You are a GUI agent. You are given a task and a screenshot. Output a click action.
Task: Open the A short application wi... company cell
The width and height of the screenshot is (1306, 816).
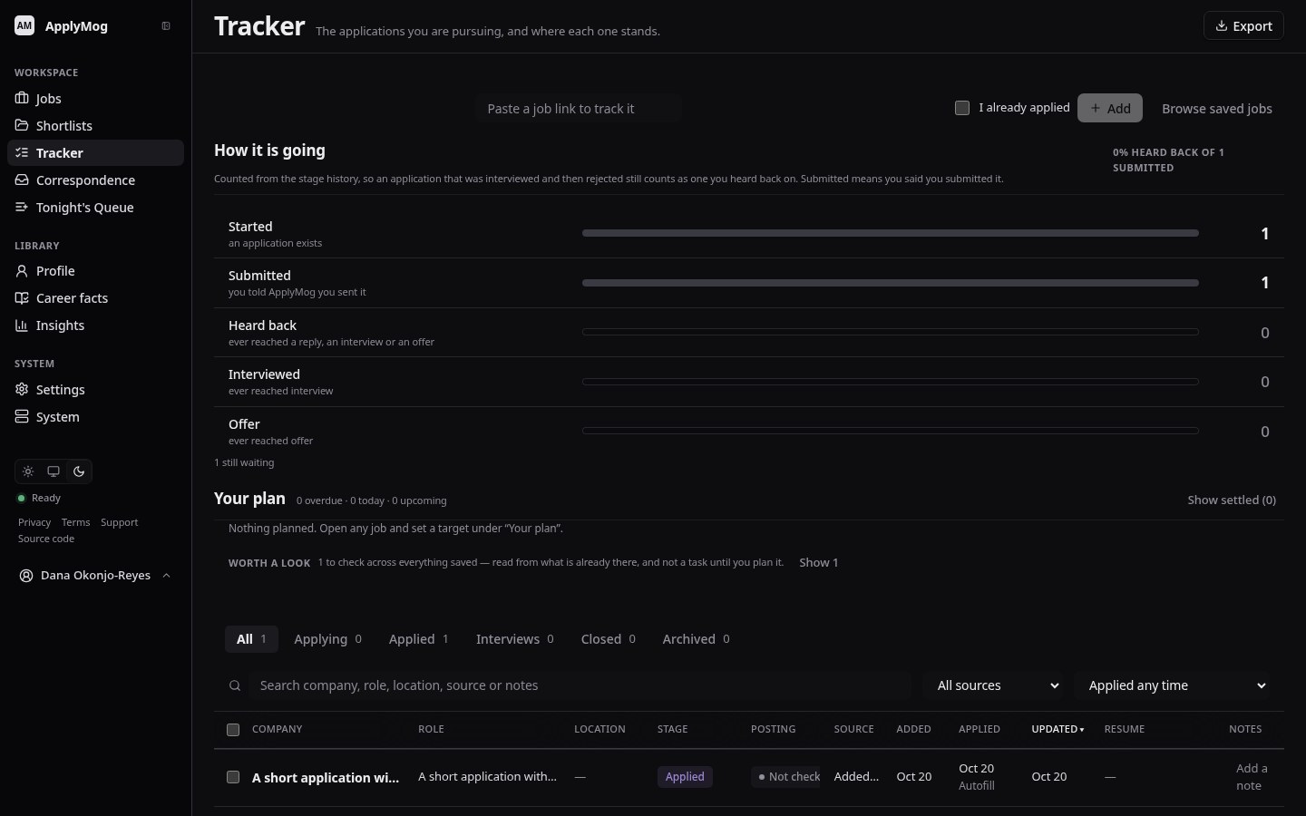pyautogui.click(x=326, y=778)
